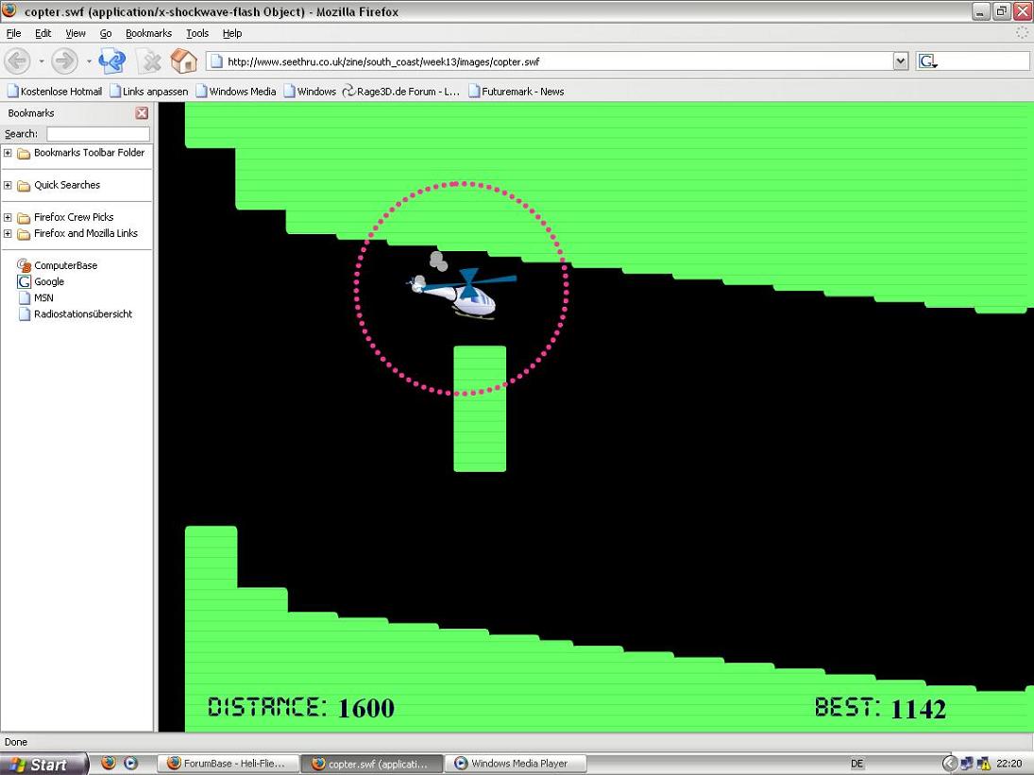1034x775 pixels.
Task: Open the Help menu
Action: coord(232,33)
